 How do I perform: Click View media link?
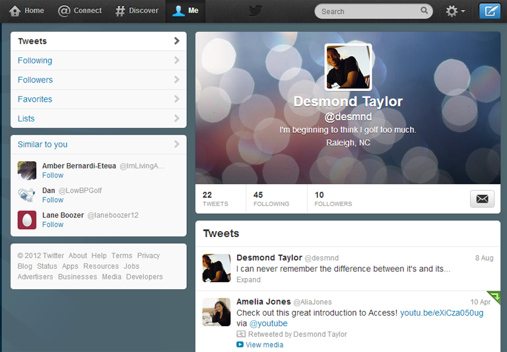[264, 345]
